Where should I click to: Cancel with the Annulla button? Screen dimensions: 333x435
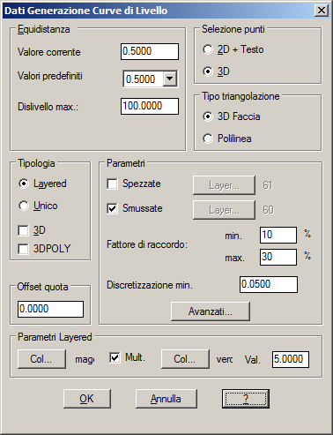pyautogui.click(x=166, y=399)
